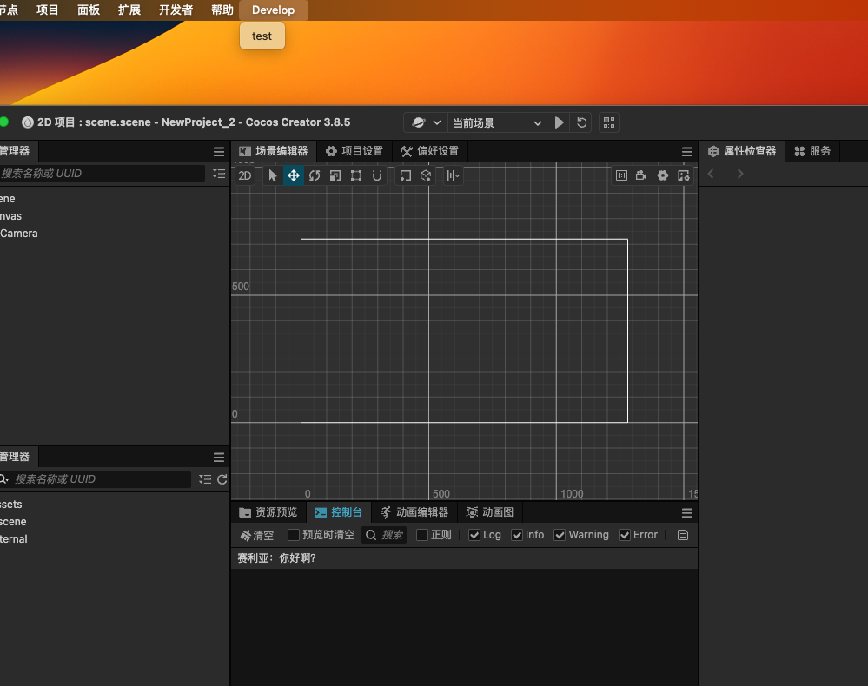The height and width of the screenshot is (686, 868).
Task: Click assets search field
Action: (103, 479)
